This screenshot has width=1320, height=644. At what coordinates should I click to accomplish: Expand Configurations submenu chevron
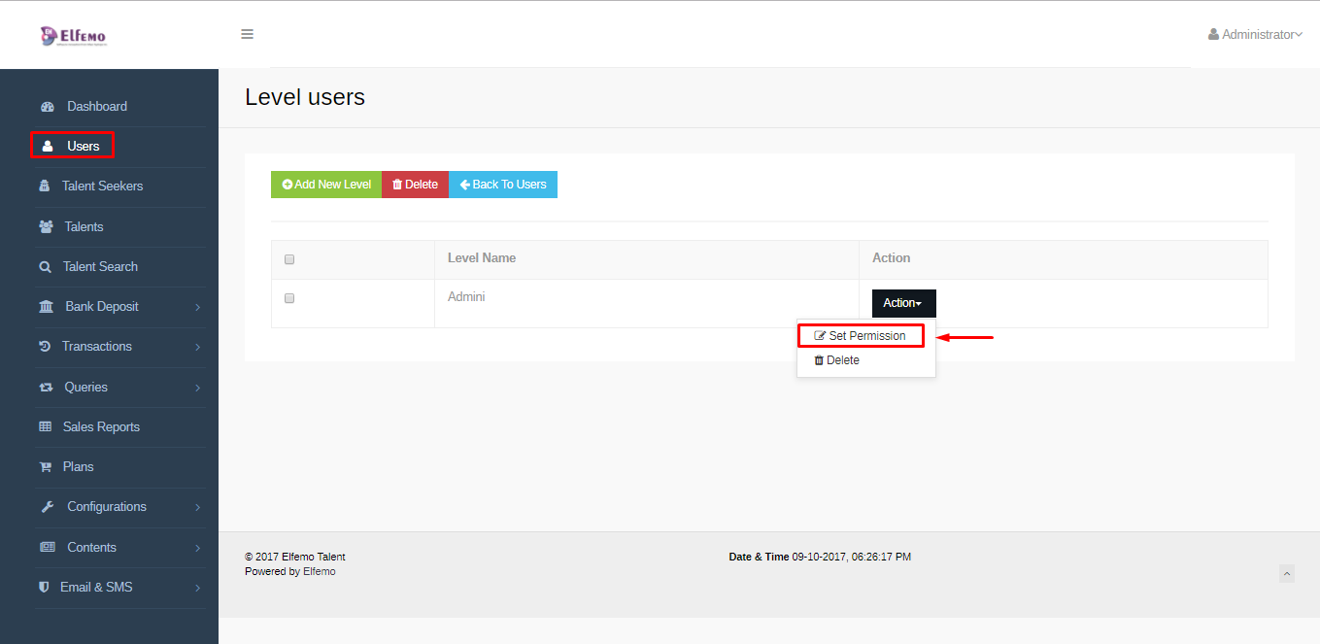(197, 507)
